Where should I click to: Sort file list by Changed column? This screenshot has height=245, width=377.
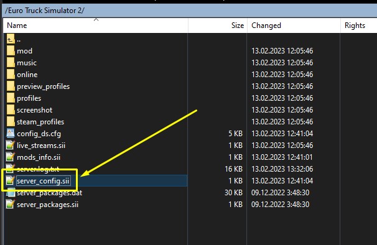tap(294, 25)
